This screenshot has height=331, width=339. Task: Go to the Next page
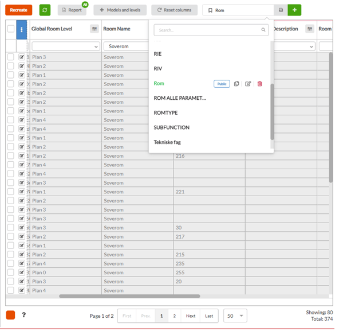[x=191, y=316]
